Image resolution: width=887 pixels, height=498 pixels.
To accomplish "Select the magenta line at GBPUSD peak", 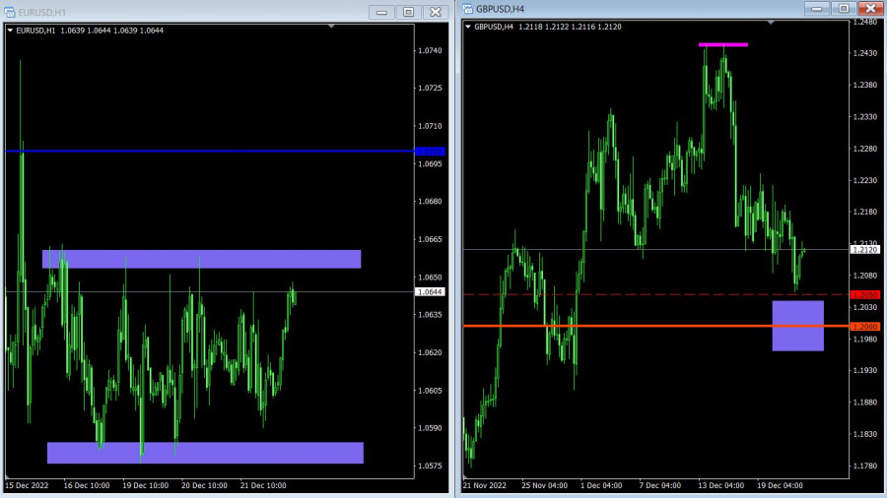I will pos(722,44).
